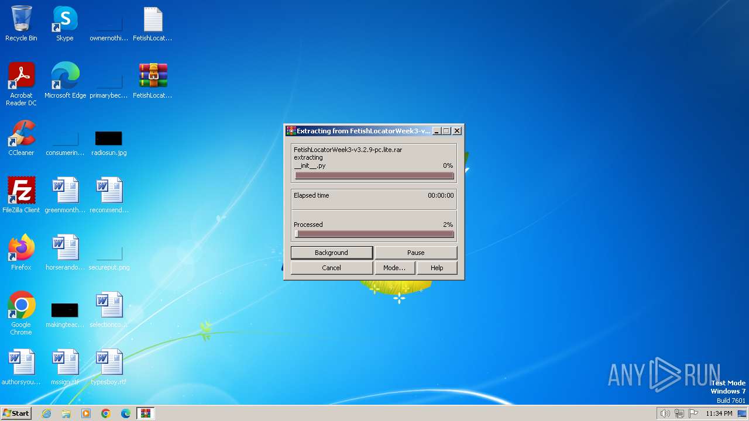Cancel the extraction process
The width and height of the screenshot is (749, 421).
click(x=331, y=268)
